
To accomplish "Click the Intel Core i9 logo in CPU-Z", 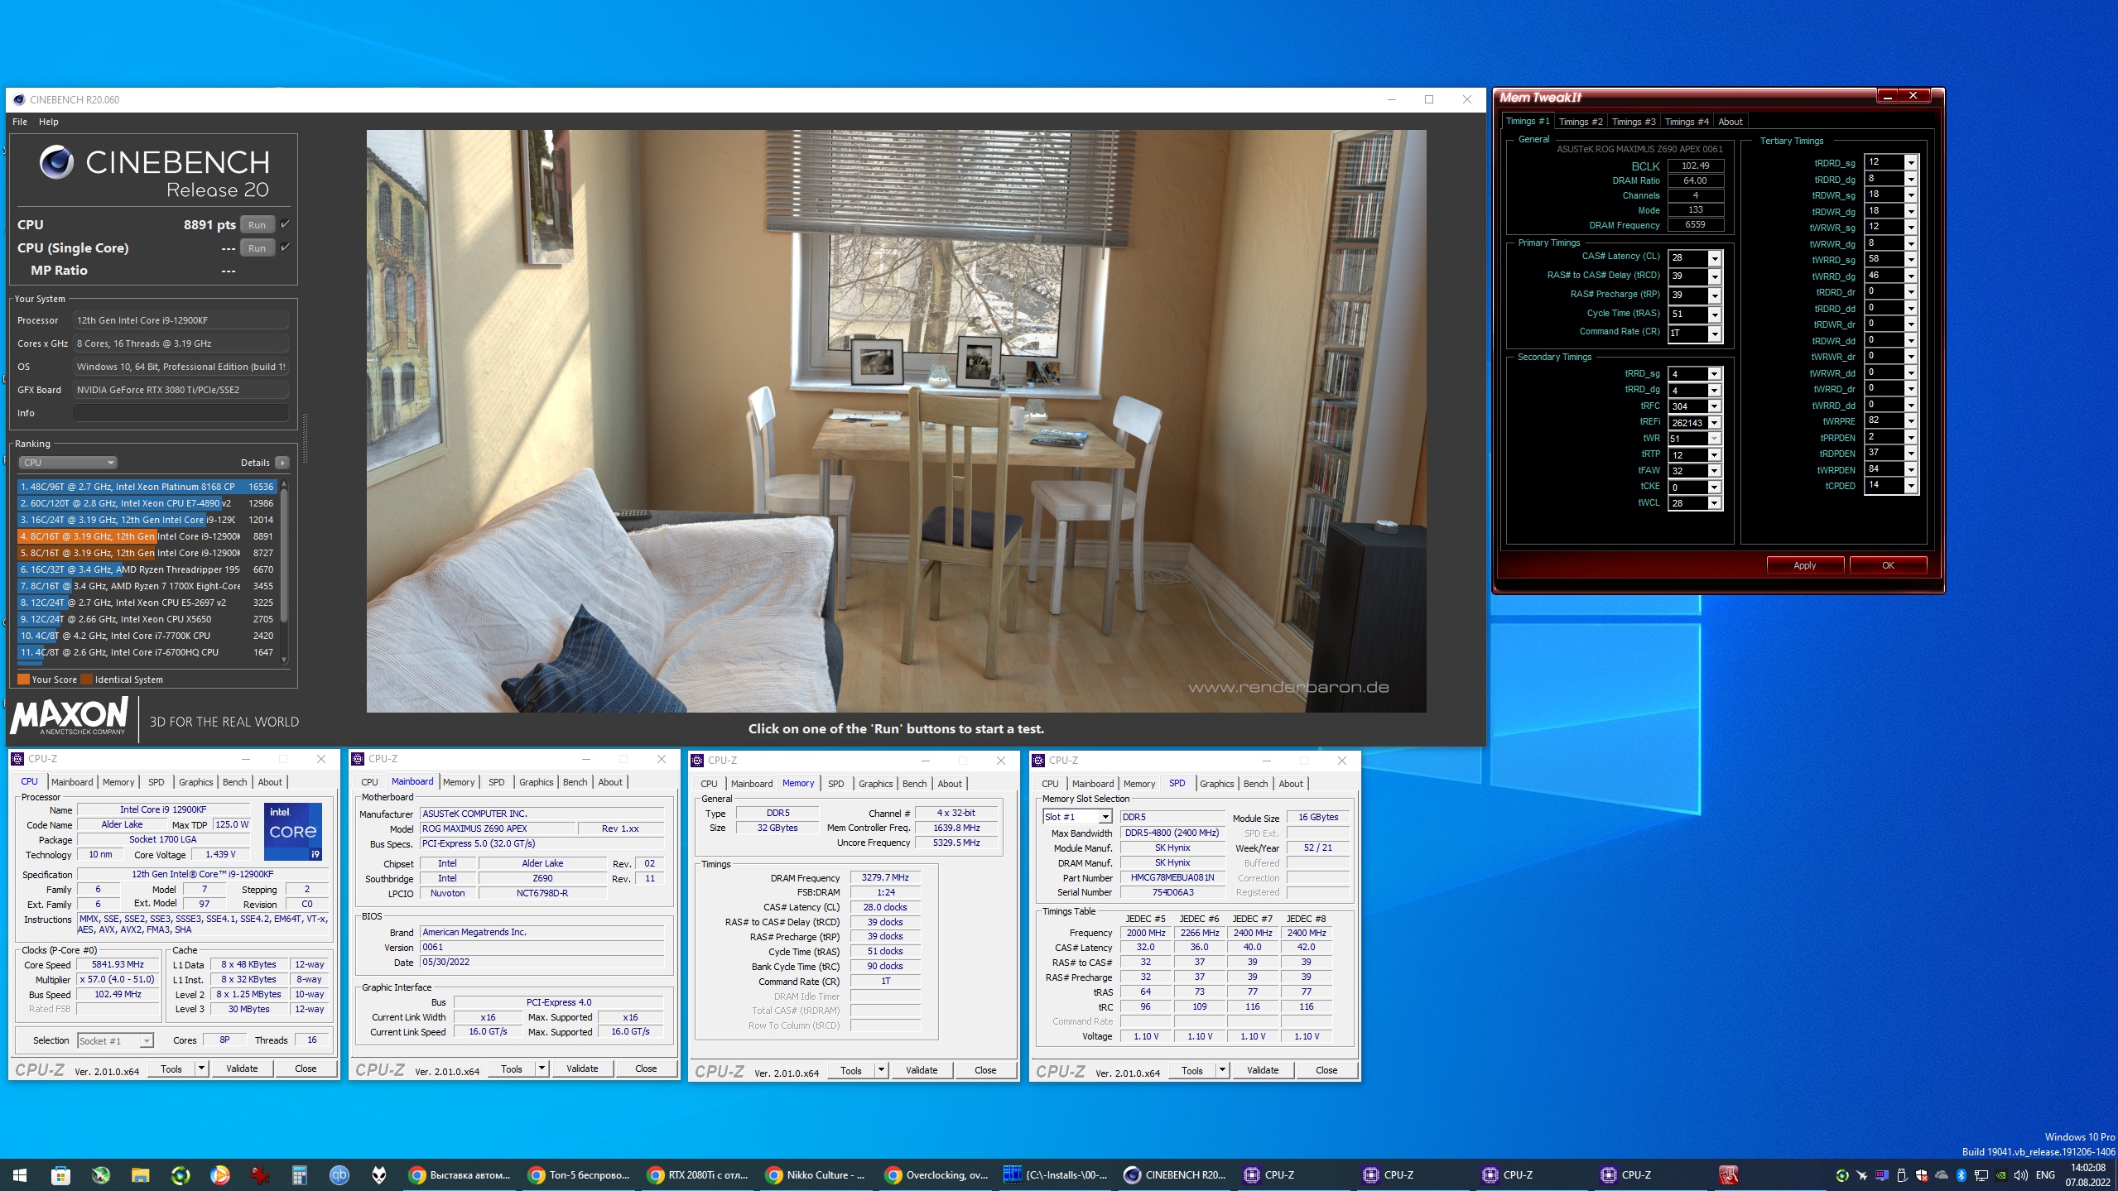I will pos(293,830).
